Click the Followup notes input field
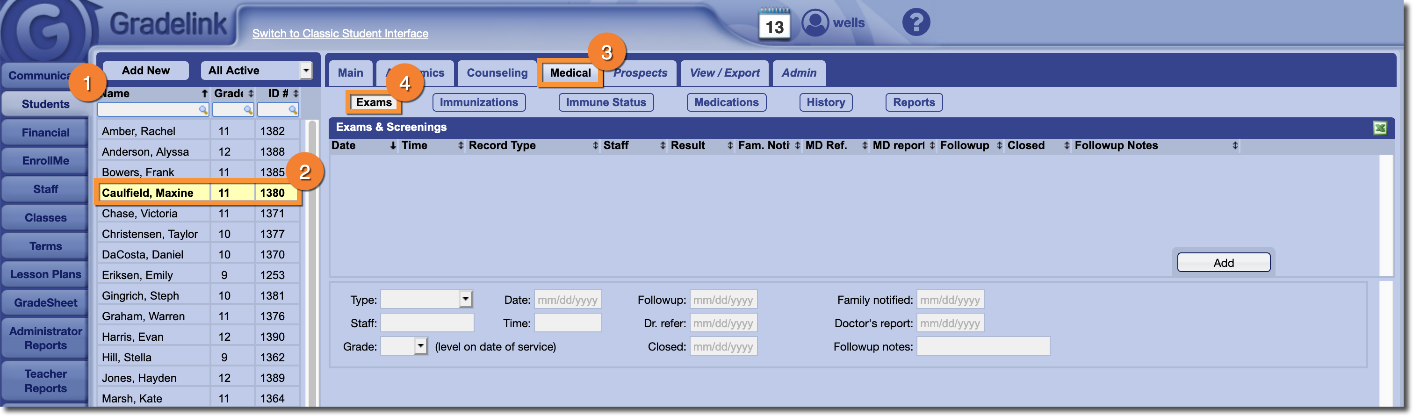Image resolution: width=1413 pixels, height=416 pixels. (982, 346)
